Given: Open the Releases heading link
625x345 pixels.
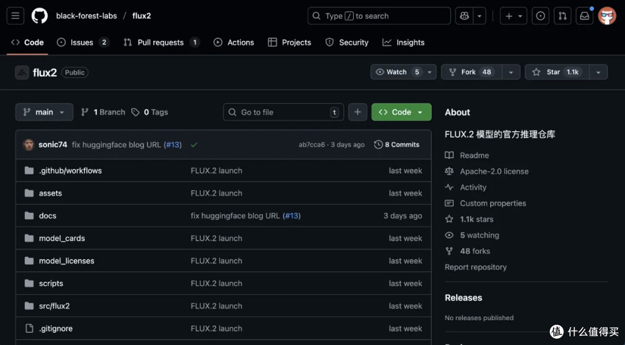Looking at the screenshot, I should click(463, 298).
